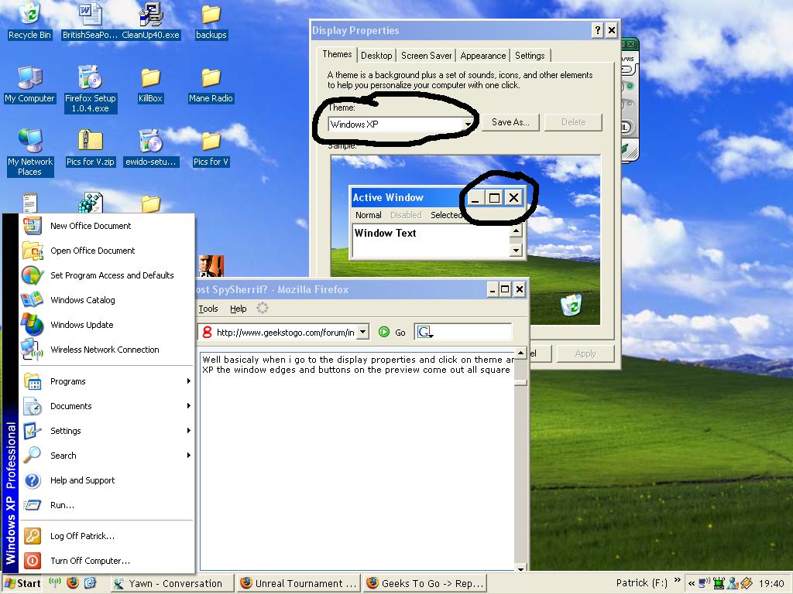Switch to Yawn - Conversation taskbar button
The image size is (793, 594).
tap(172, 583)
